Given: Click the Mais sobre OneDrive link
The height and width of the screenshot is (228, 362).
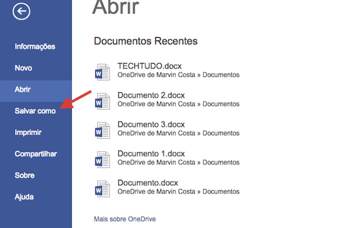Looking at the screenshot, I should (125, 219).
